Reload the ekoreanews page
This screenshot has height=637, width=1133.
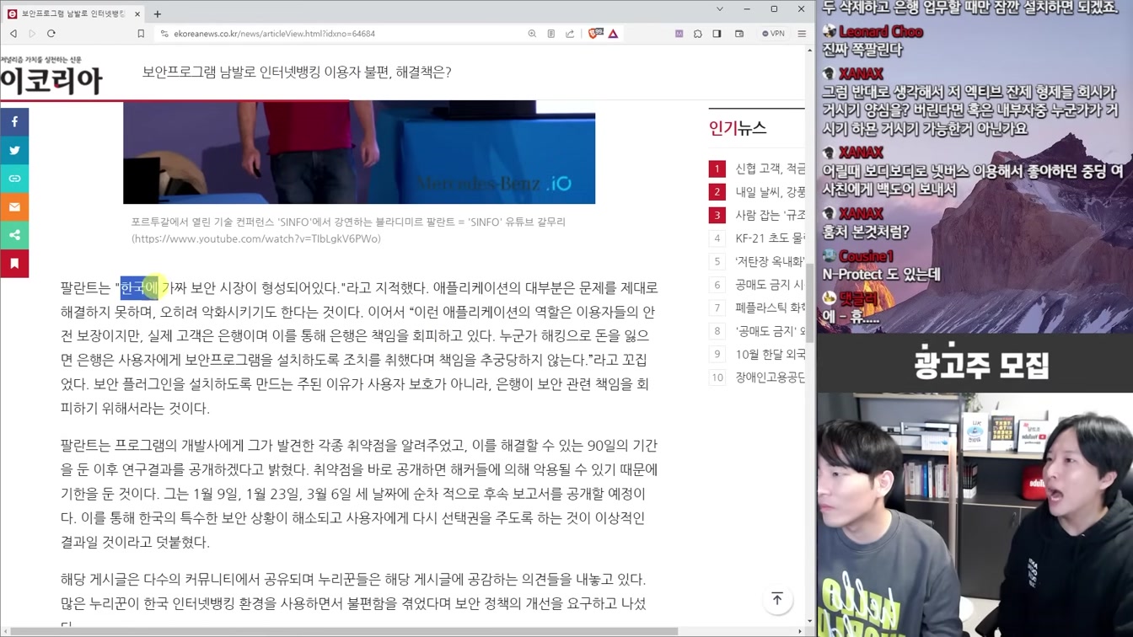tap(51, 34)
